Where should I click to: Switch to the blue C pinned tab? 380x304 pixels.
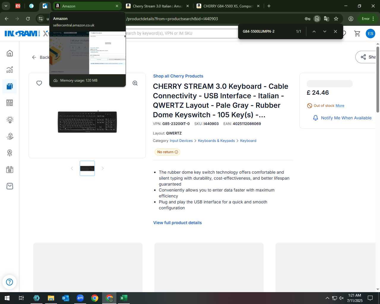point(31,6)
